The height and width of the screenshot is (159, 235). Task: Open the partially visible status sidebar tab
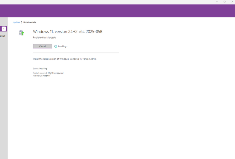(x=3, y=36)
